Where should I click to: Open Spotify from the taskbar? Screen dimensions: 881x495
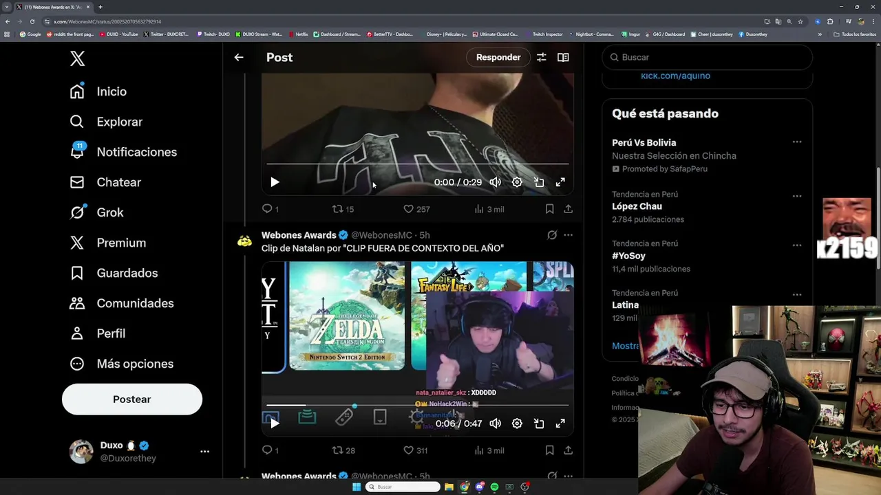point(494,487)
